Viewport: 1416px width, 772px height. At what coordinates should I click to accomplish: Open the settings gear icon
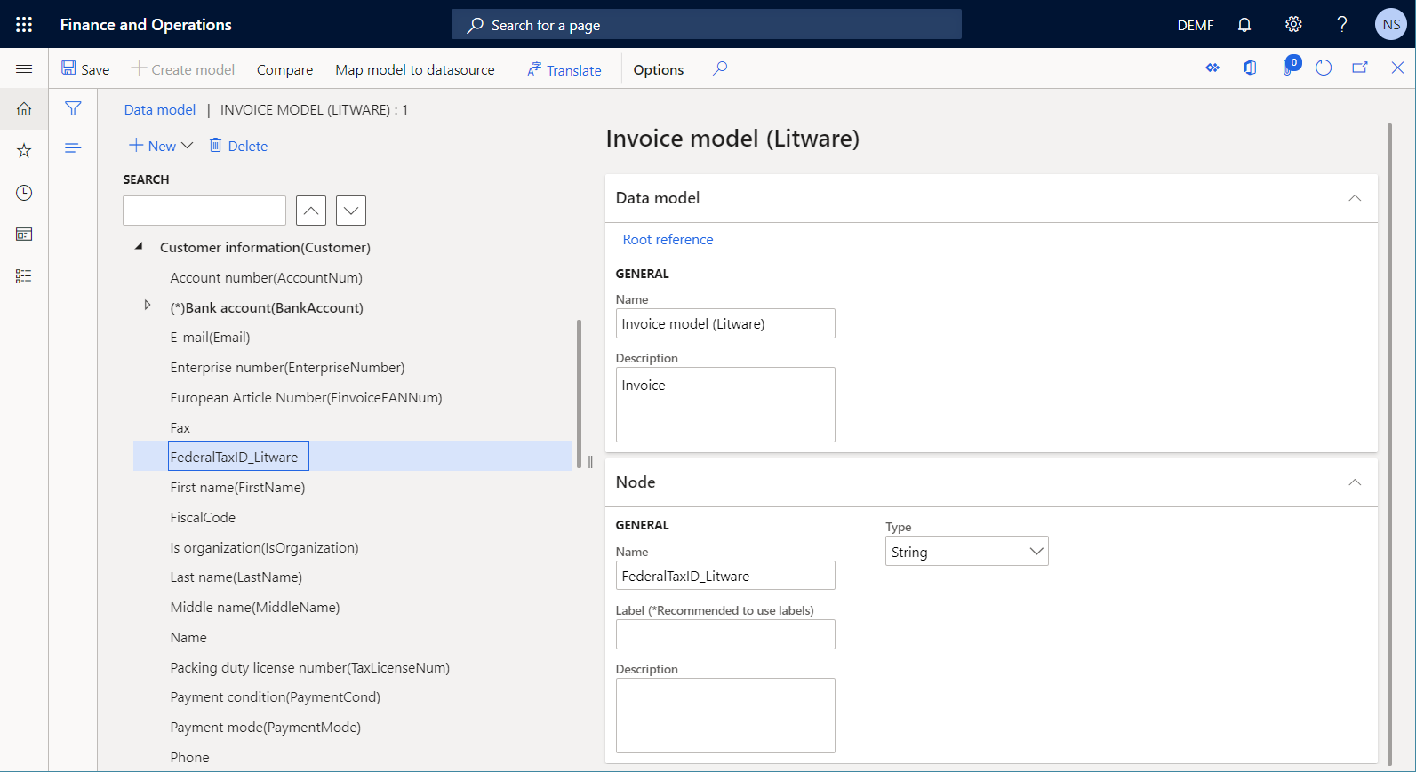[1293, 25]
